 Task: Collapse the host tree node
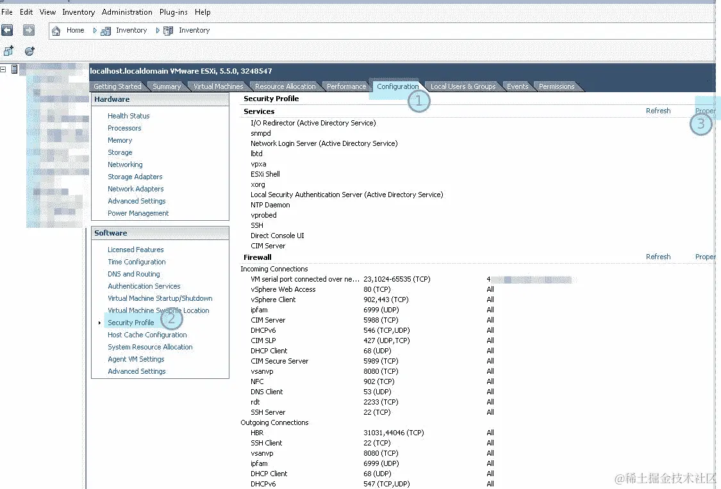3,69
